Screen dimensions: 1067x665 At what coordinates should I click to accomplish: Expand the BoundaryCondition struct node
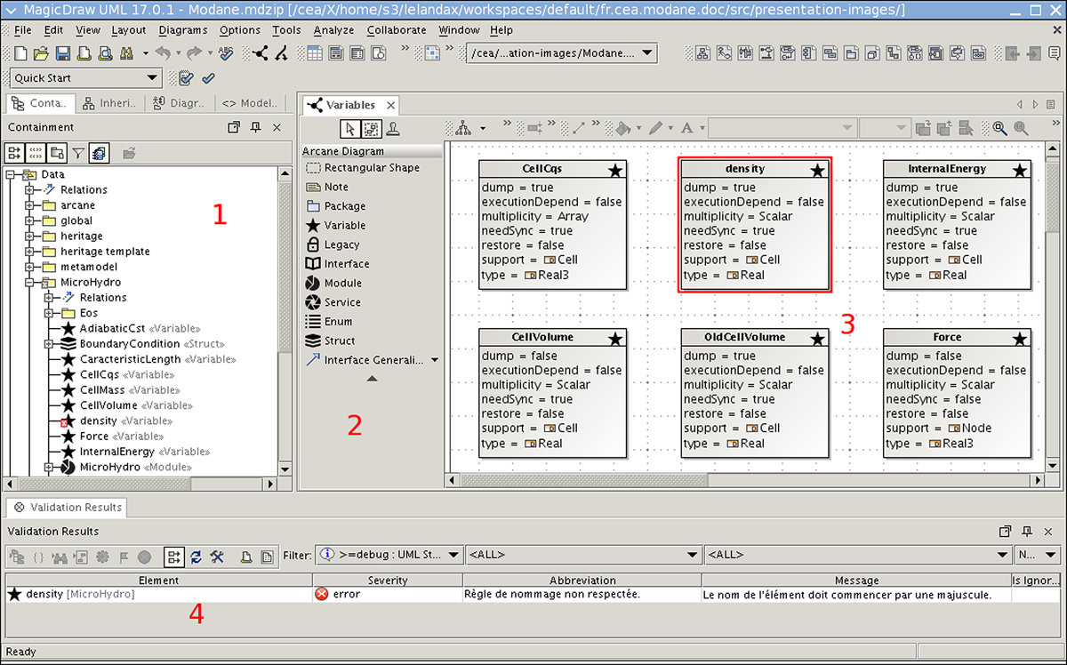click(48, 344)
